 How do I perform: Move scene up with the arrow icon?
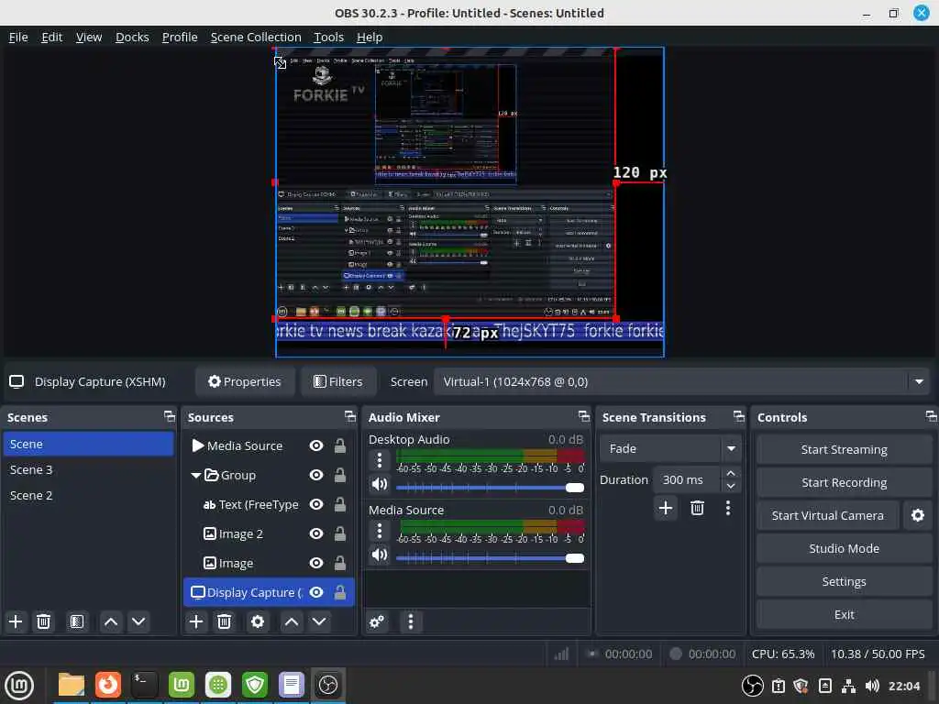point(111,621)
